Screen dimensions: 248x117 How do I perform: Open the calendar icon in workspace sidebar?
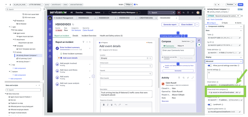[50, 29]
